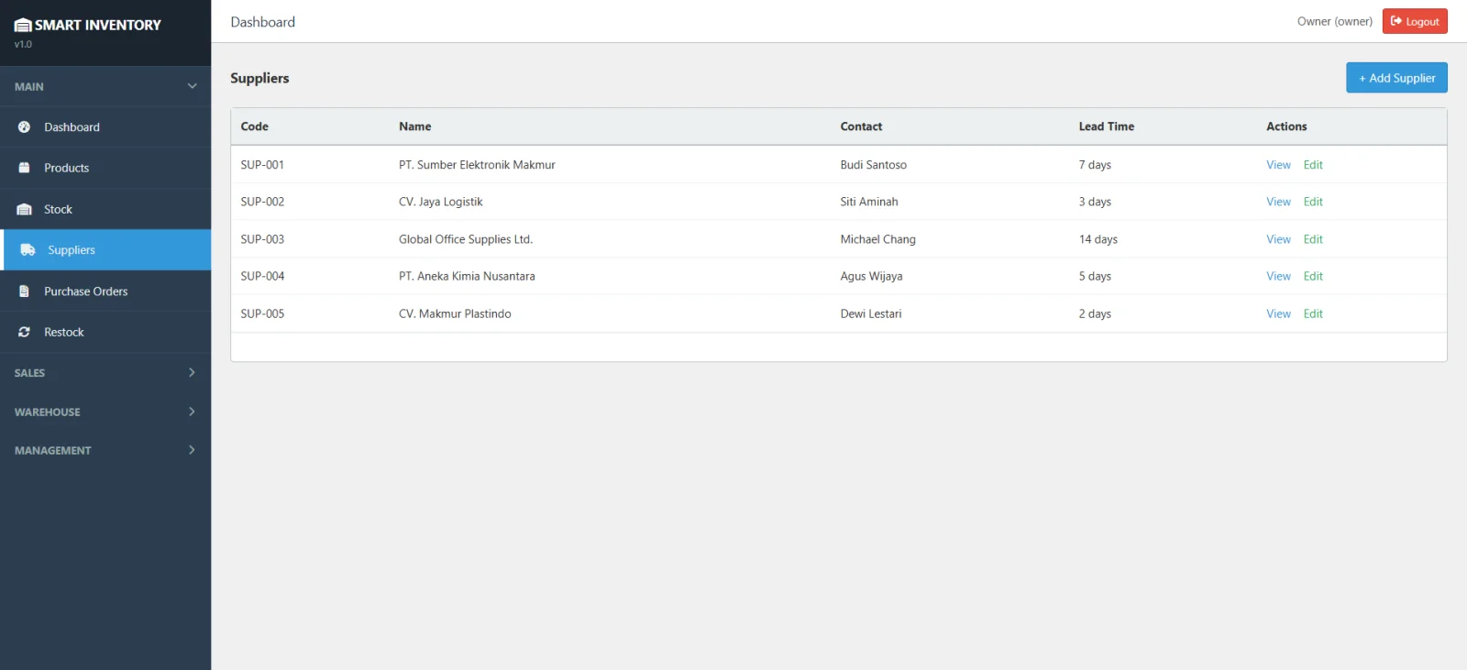Viewport: 1467px width, 670px height.
Task: Click the Suppliers truck icon
Action: point(28,250)
